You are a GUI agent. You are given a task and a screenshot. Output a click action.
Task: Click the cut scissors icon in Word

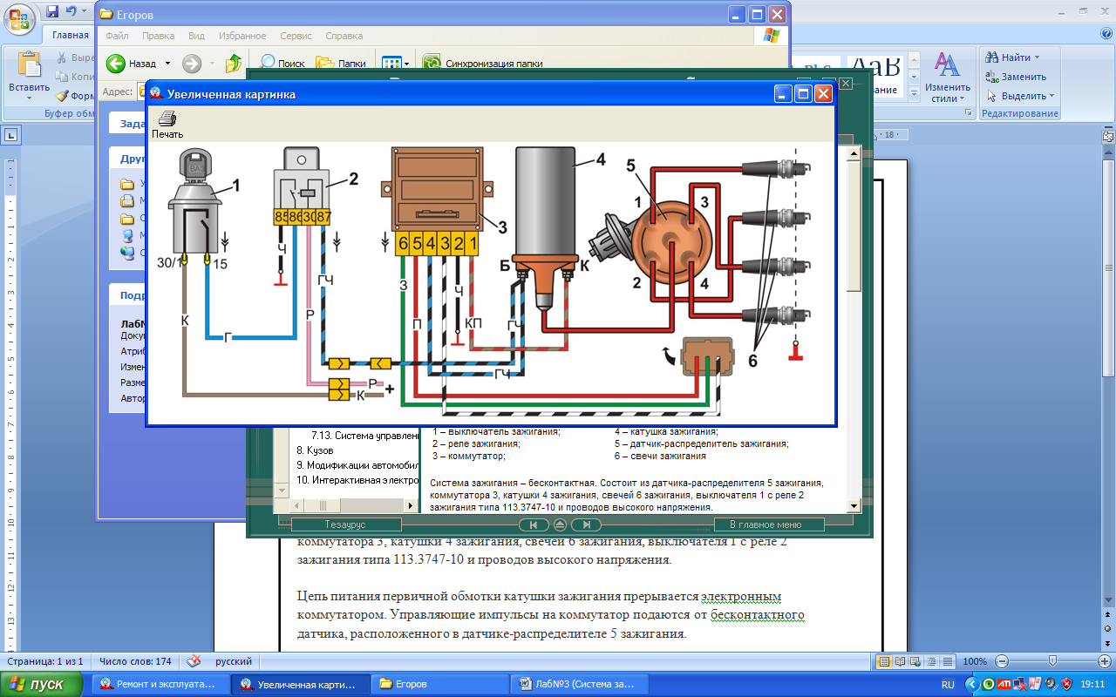(x=62, y=58)
